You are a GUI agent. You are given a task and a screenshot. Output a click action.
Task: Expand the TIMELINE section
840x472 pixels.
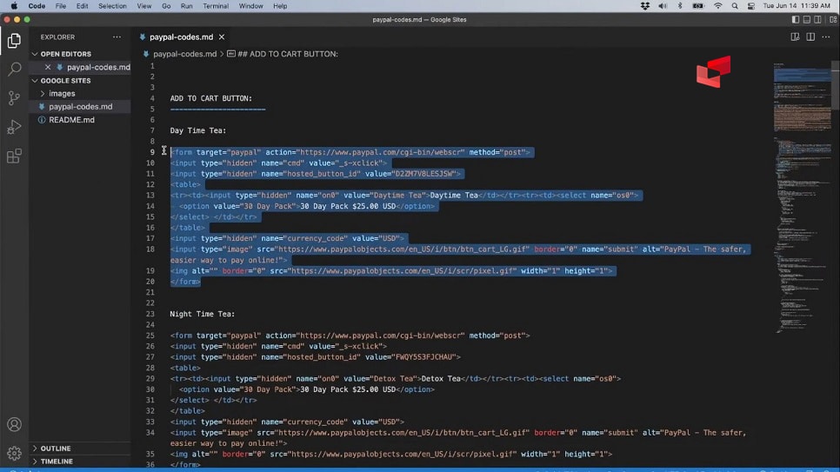[57, 462]
